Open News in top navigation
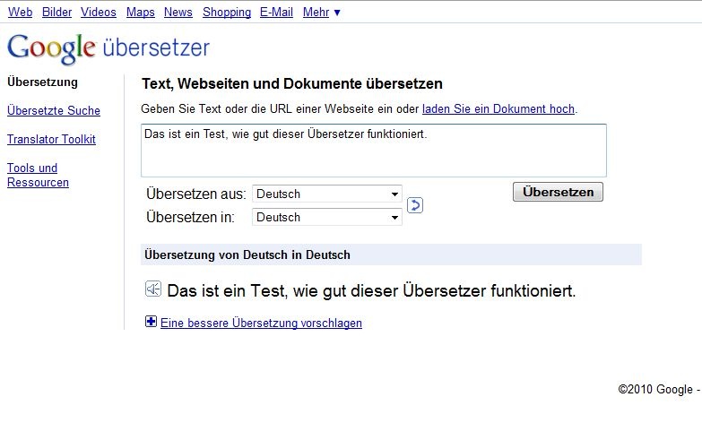 point(178,12)
